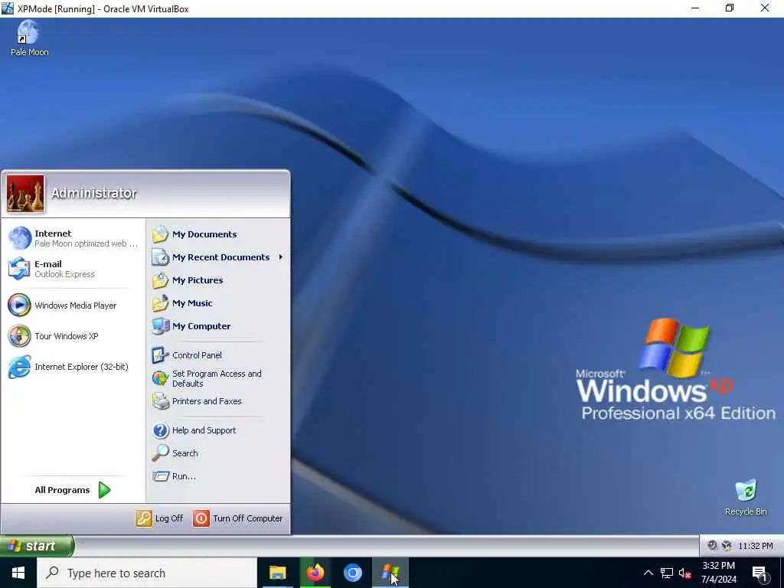Click the Administrator chess avatar picture
The width and height of the screenshot is (784, 588).
(x=25, y=194)
